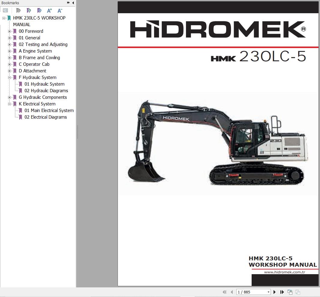Open the next view icon
Image resolution: width=320 pixels, height=297 pixels.
[x=297, y=292]
